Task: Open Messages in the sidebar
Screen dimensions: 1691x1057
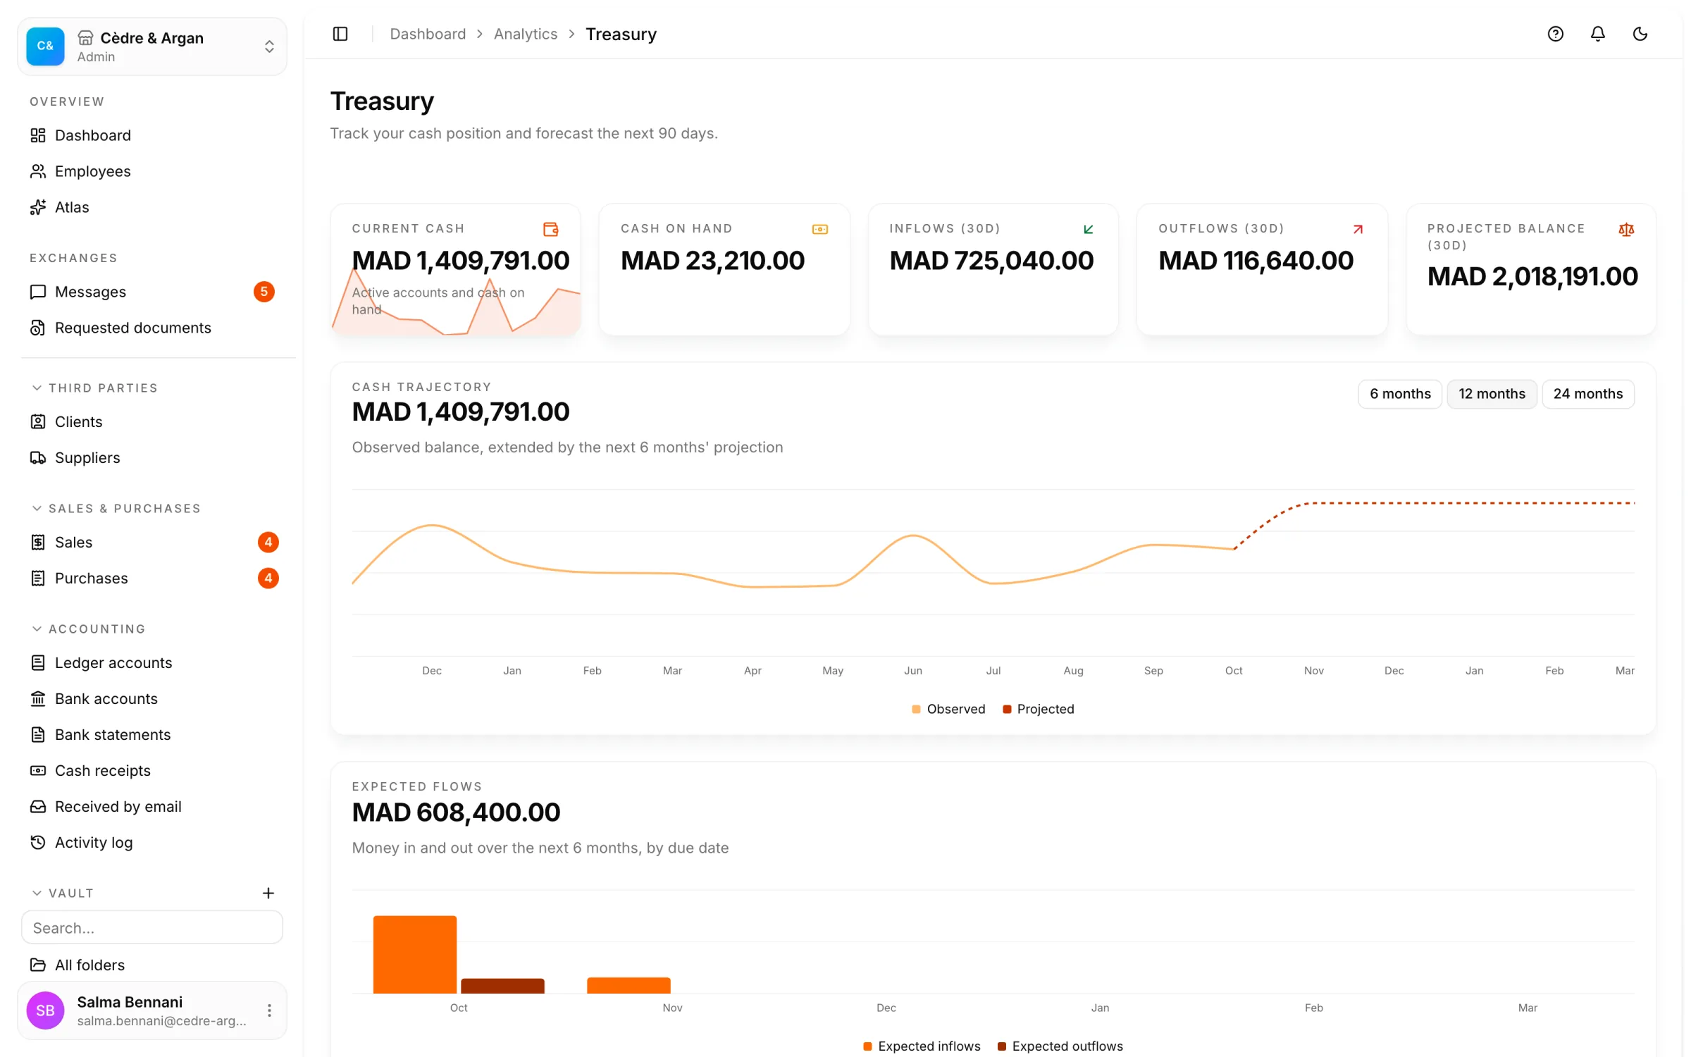Action: (x=152, y=292)
